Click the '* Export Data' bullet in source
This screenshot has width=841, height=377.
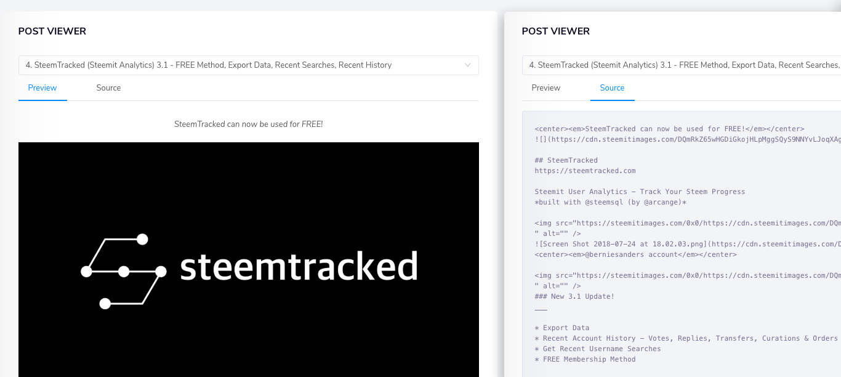tap(562, 328)
